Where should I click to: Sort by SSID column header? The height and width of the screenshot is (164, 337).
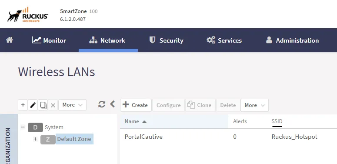point(277,121)
